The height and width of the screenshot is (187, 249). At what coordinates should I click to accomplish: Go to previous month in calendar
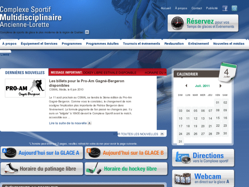point(186,86)
